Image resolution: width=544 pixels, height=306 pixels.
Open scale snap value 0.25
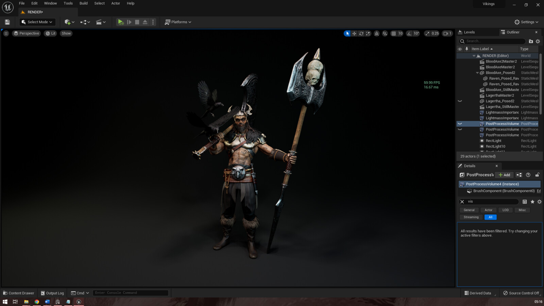(x=435, y=33)
